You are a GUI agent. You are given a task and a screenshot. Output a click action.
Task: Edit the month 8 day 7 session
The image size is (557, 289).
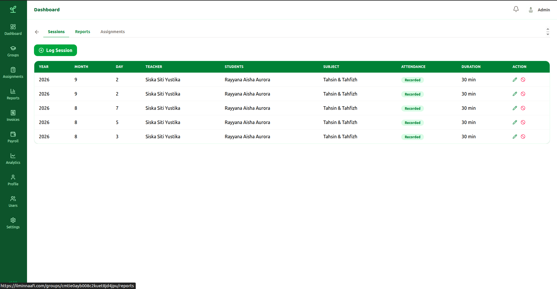click(515, 108)
